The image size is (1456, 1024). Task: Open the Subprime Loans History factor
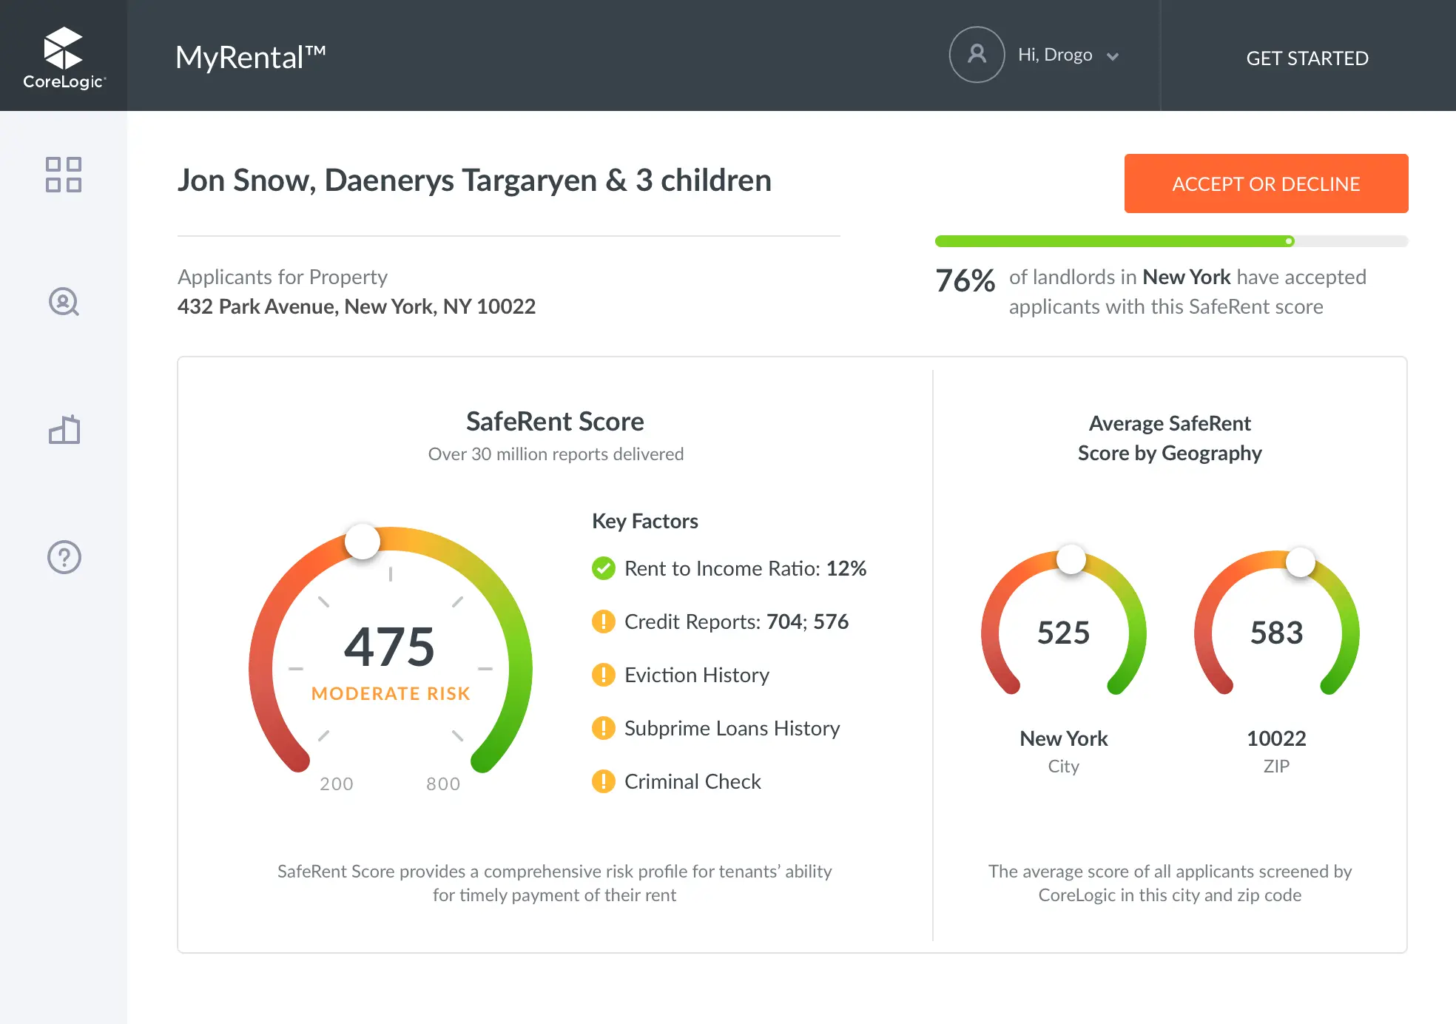(x=732, y=728)
